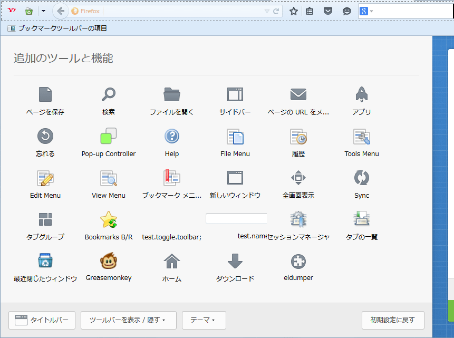Click the green toolbar icon beside Yahoo
Screen dimensions: 454x338
click(29, 11)
